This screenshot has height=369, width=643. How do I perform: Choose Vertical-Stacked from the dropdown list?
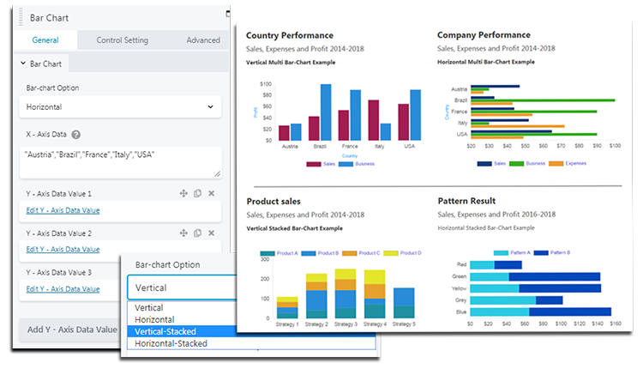[165, 331]
